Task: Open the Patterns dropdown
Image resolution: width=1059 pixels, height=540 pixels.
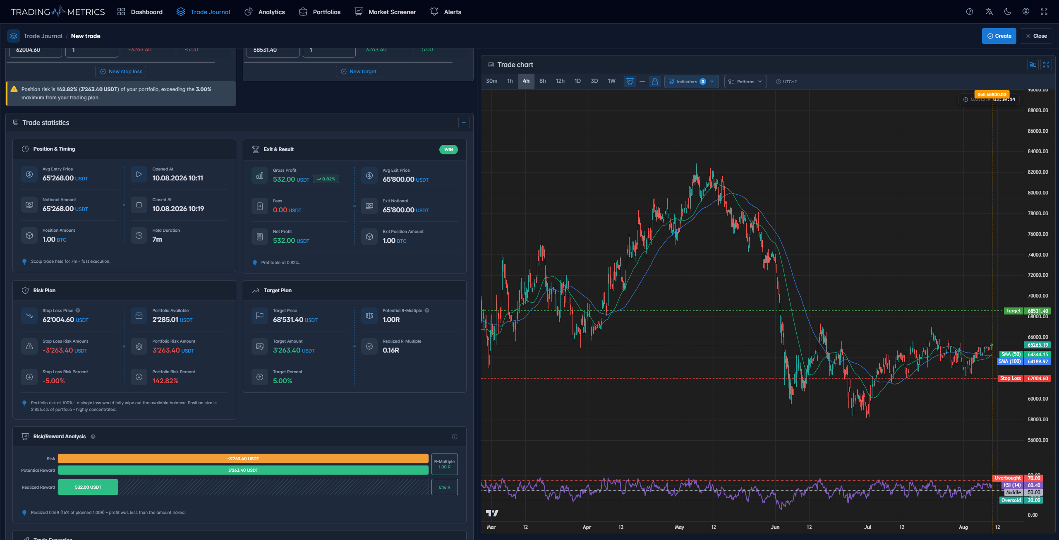Action: pos(745,82)
